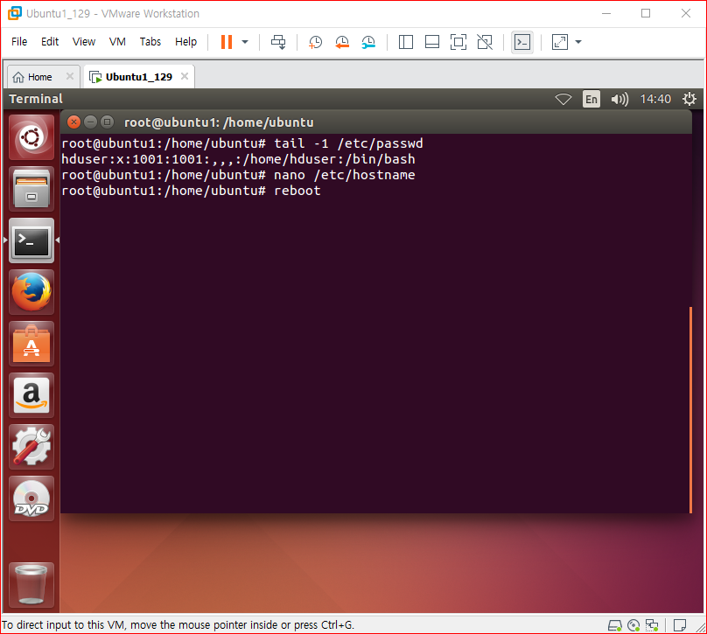Open the session power cog menu

click(689, 99)
